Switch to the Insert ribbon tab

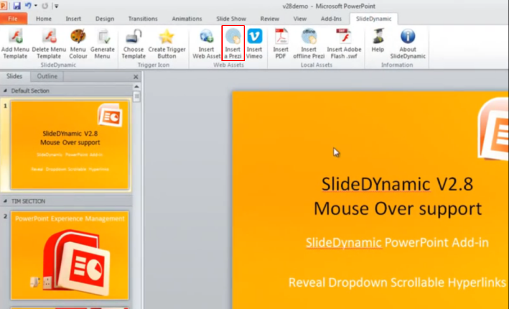point(73,19)
